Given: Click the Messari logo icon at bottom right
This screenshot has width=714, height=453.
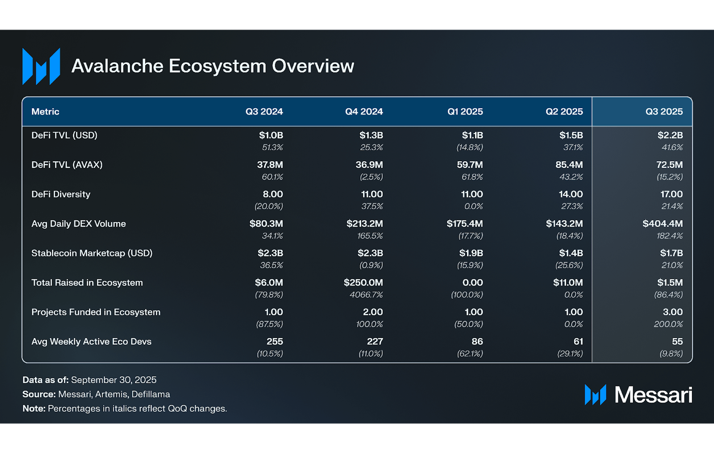Looking at the screenshot, I should 595,395.
